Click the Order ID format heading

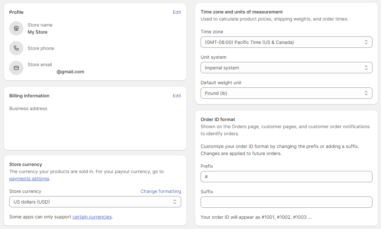218,120
